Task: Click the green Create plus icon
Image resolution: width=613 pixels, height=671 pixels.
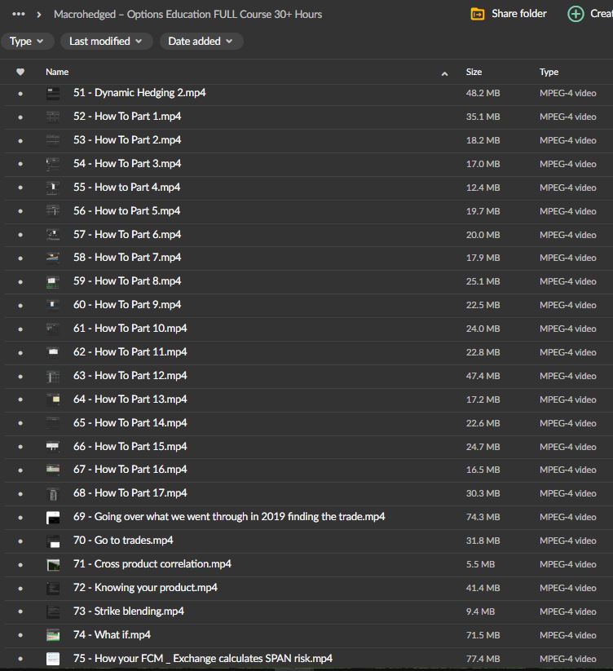Action: pyautogui.click(x=576, y=14)
